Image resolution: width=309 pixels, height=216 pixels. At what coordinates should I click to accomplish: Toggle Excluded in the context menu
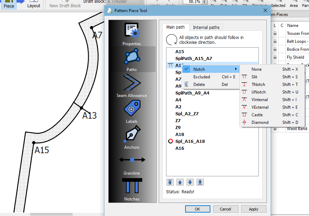click(x=202, y=77)
